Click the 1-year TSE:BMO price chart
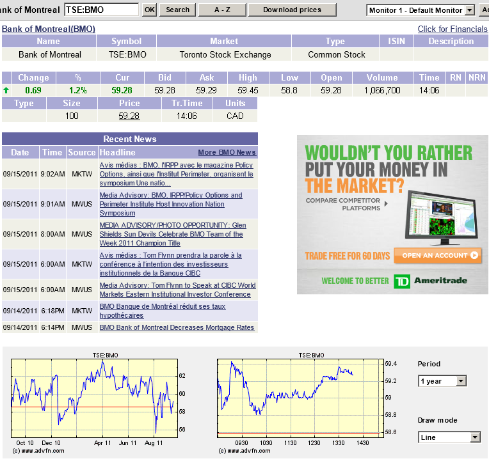Screen dimensions: 489x461 pyautogui.click(x=92, y=396)
